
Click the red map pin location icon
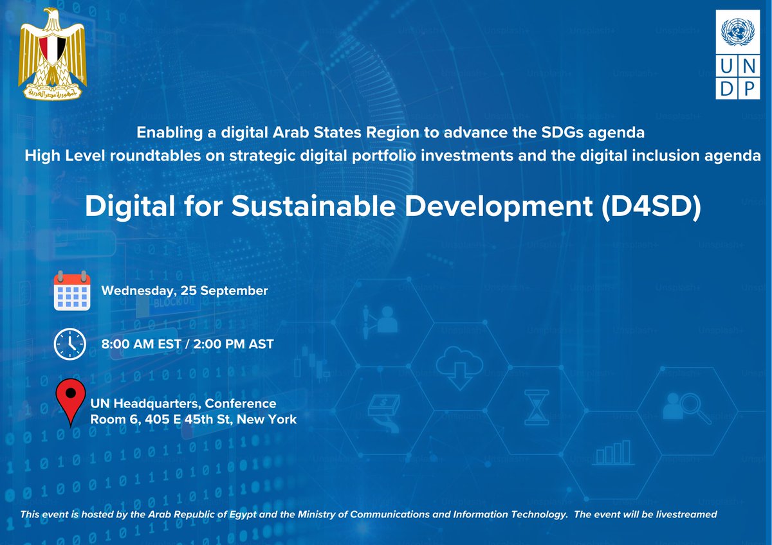(71, 402)
